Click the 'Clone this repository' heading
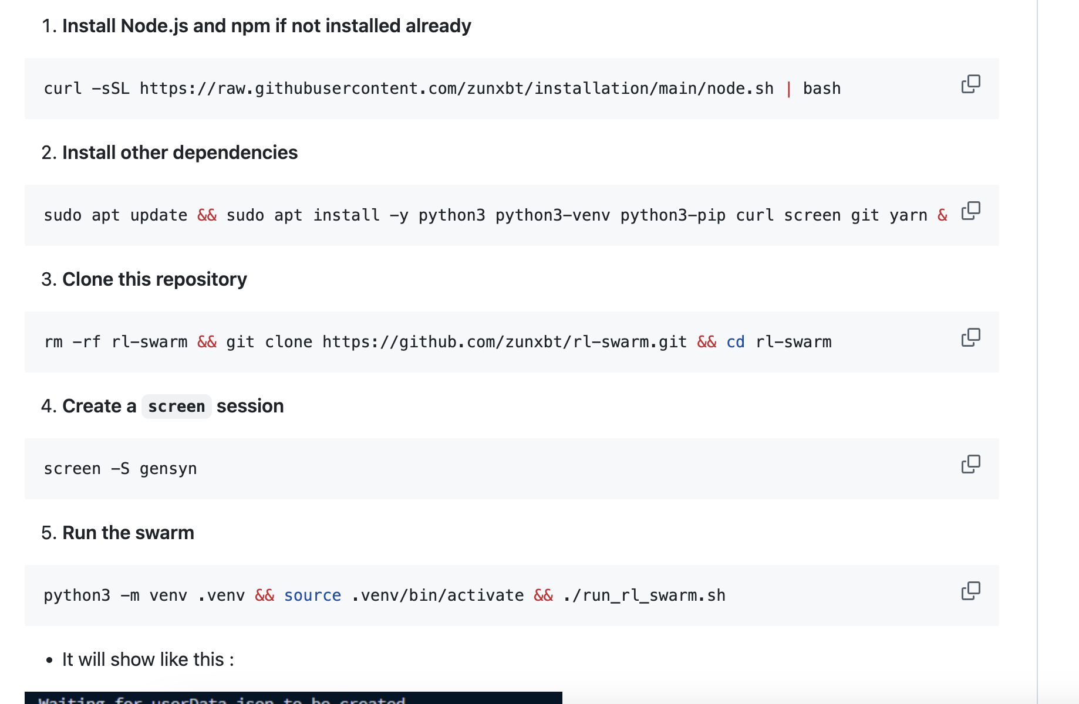This screenshot has width=1079, height=704. click(154, 279)
